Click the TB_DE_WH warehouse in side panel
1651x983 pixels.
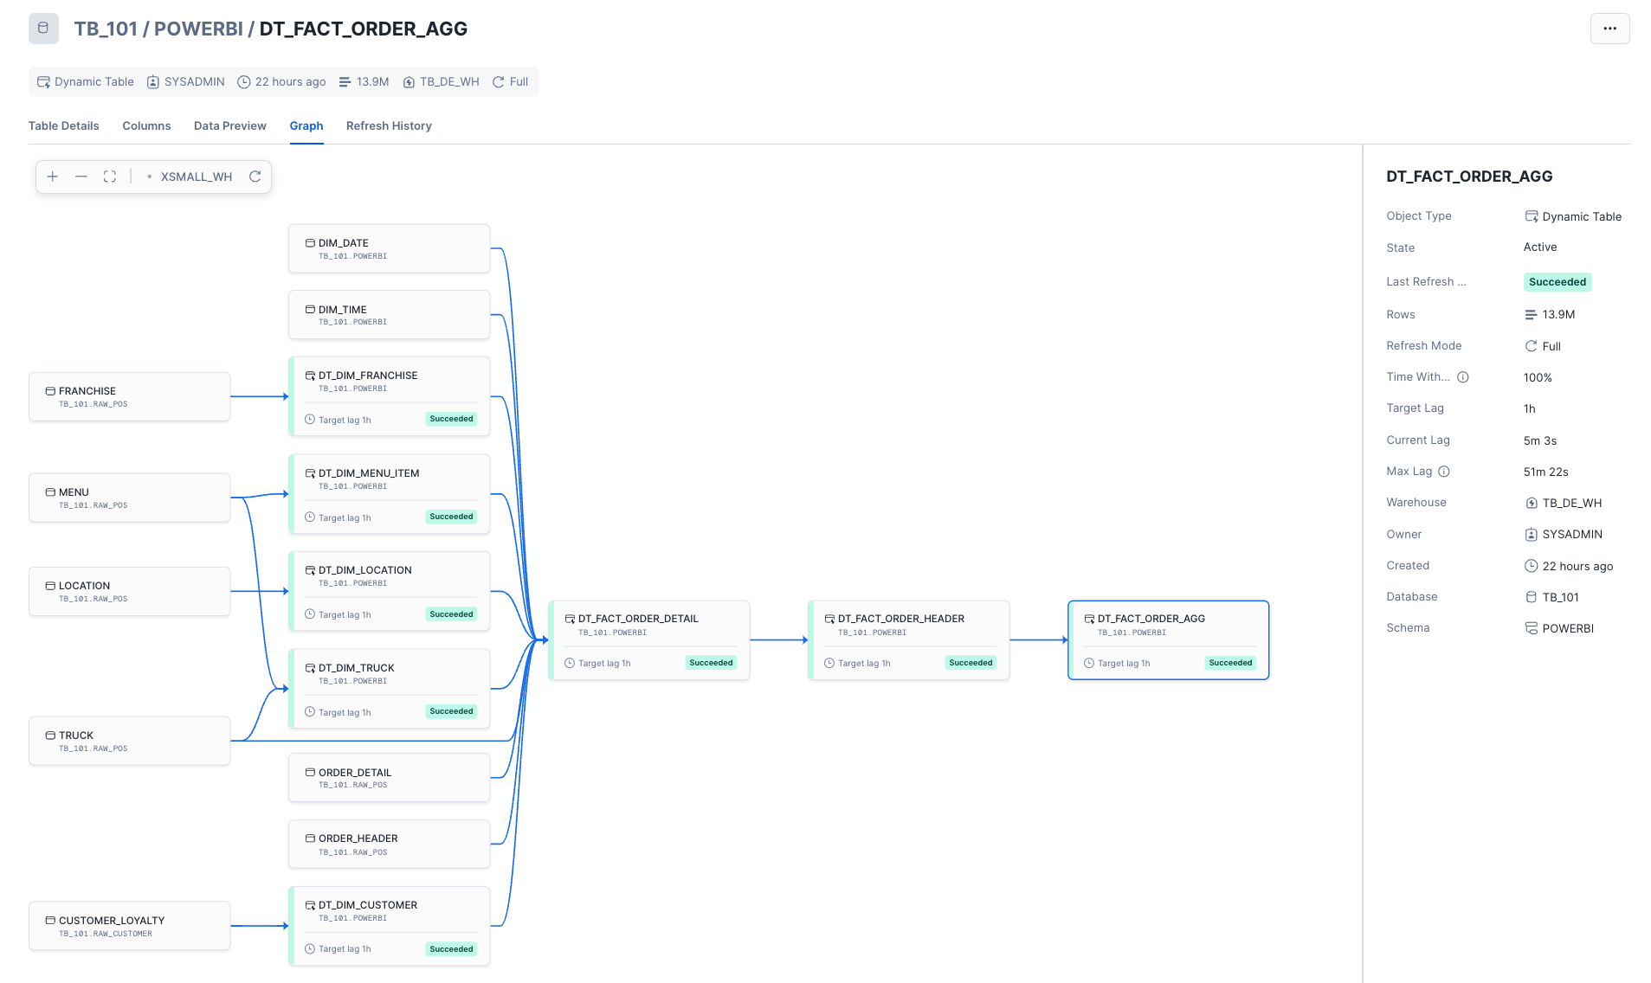pos(1571,504)
